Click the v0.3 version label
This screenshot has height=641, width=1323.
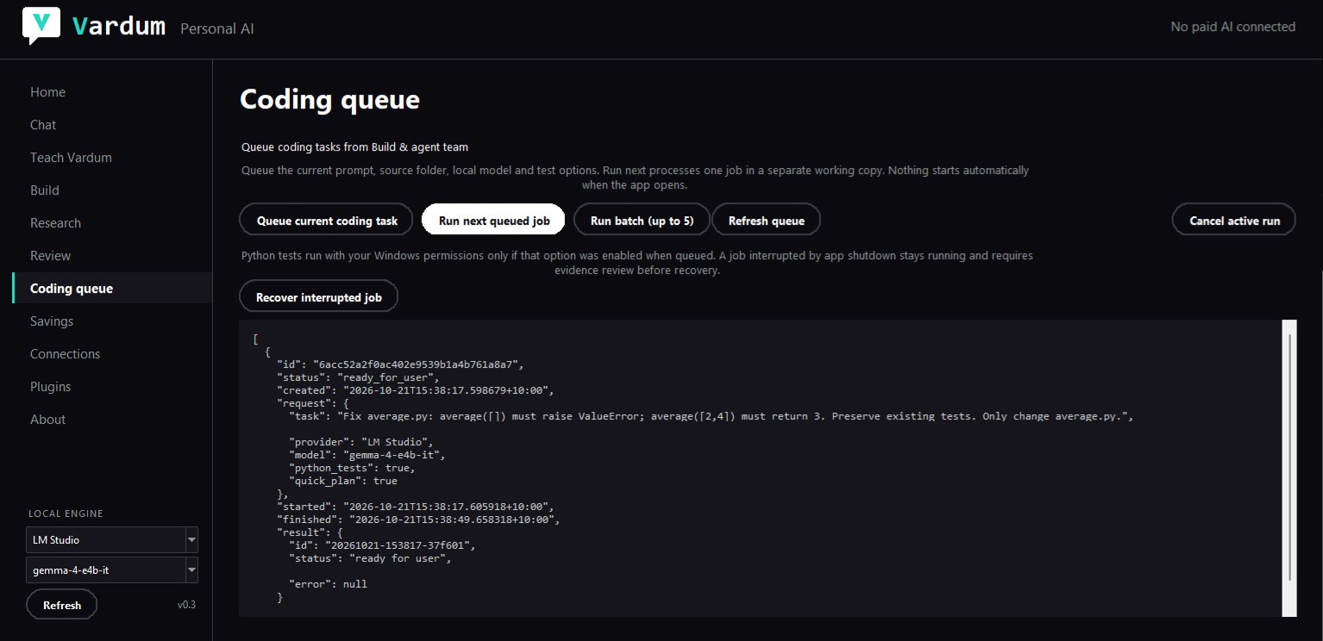(186, 605)
